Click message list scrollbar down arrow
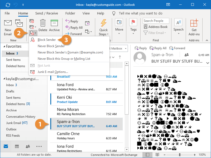This screenshot has width=211, height=158. click(x=127, y=149)
